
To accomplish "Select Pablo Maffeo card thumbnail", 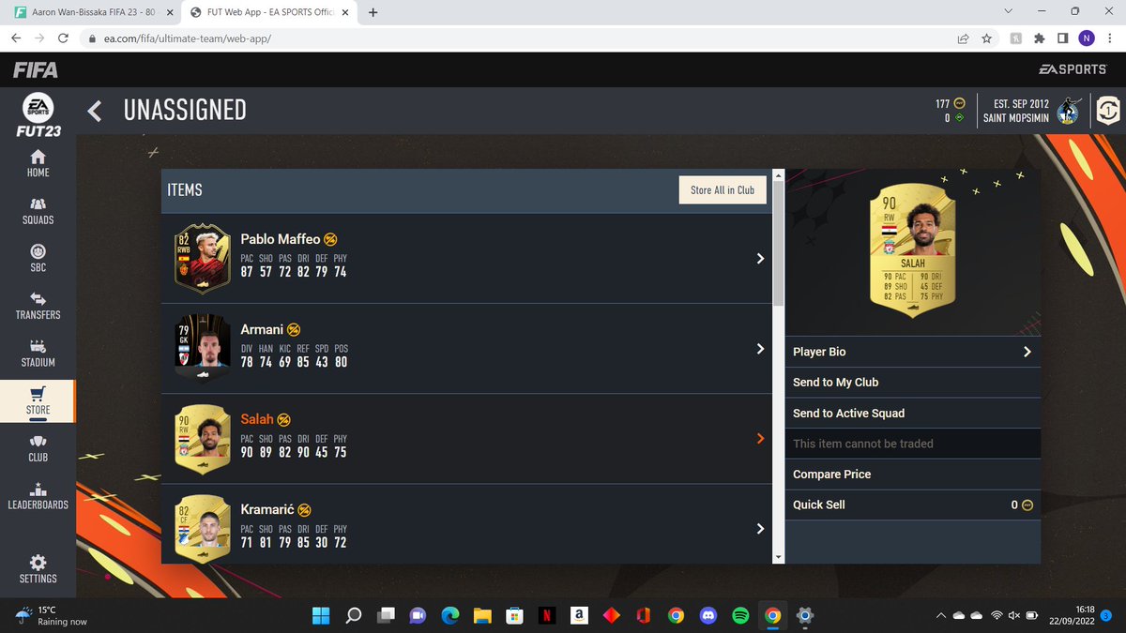I will click(x=202, y=259).
